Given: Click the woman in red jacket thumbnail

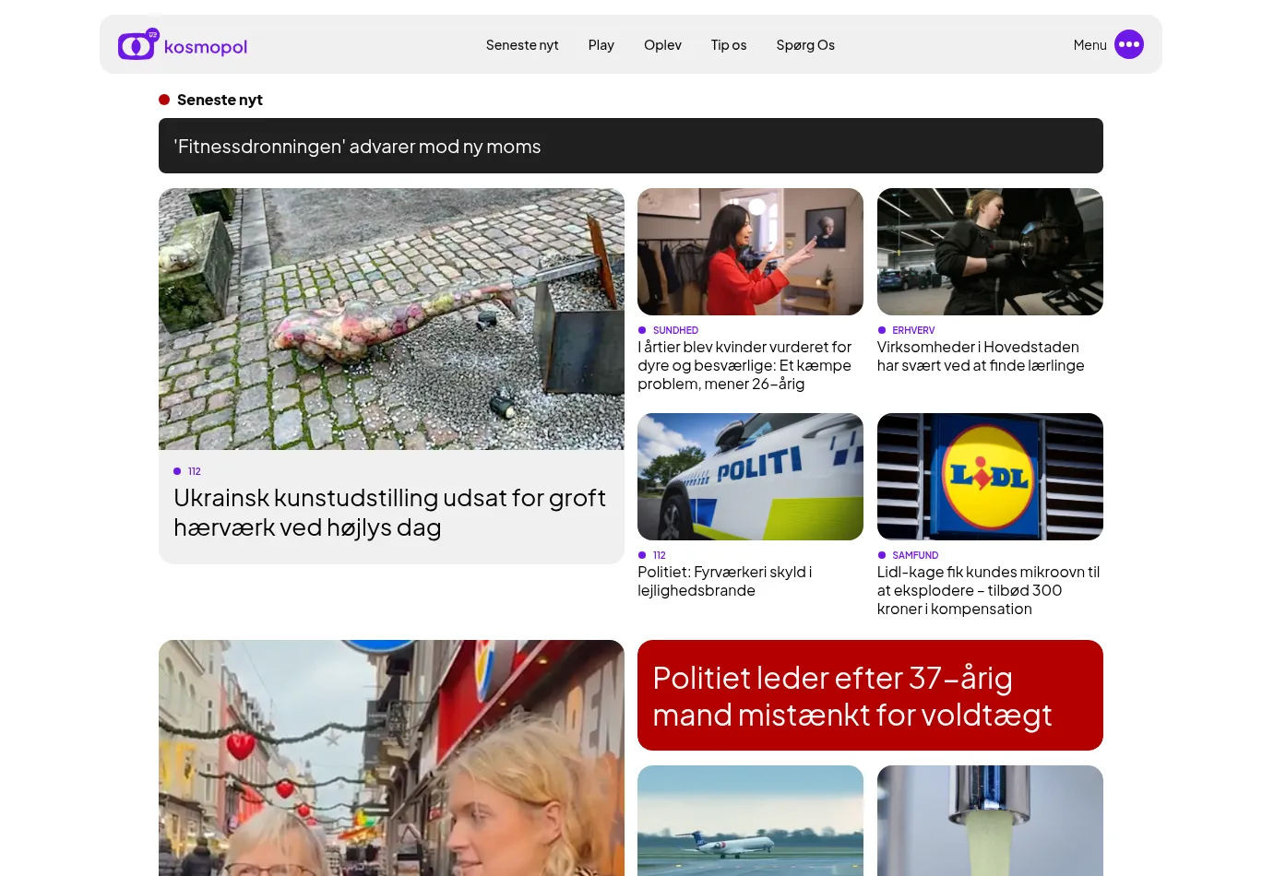Looking at the screenshot, I should pyautogui.click(x=750, y=252).
